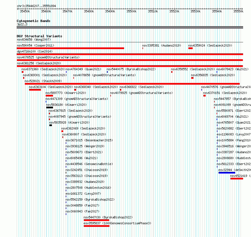
Task: Click the red nsv4521419 variant bar
Action: click(x=237, y=179)
